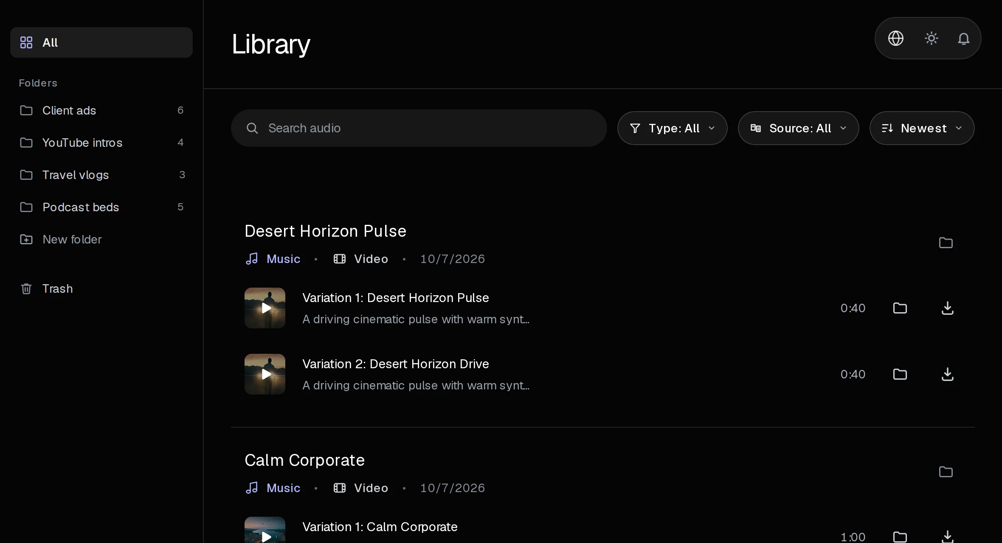The image size is (1002, 543).
Task: Click the Music tag under Desert Horizon Pulse
Action: coord(273,259)
